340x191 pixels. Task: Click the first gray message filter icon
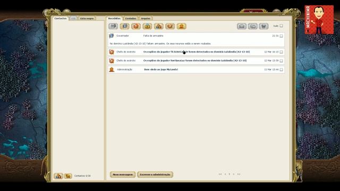(113, 26)
